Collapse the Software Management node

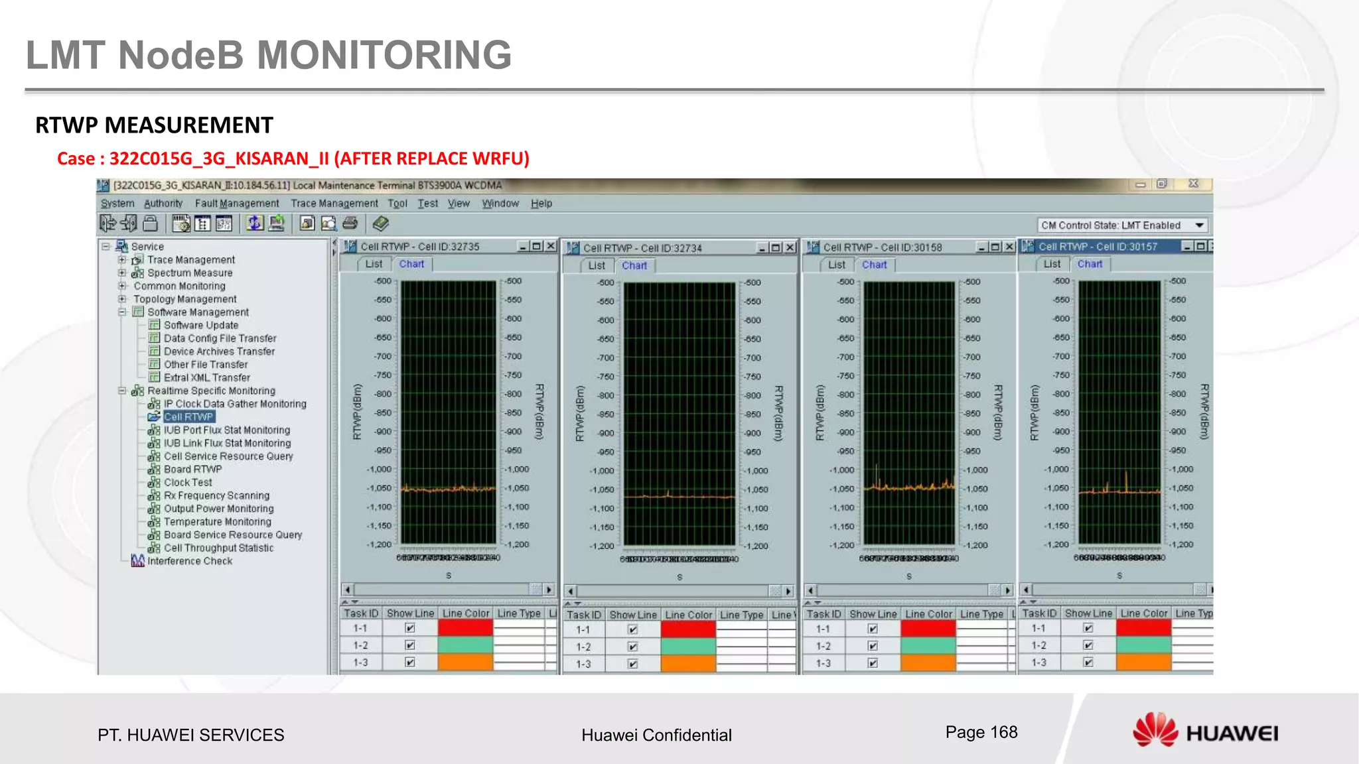(122, 312)
